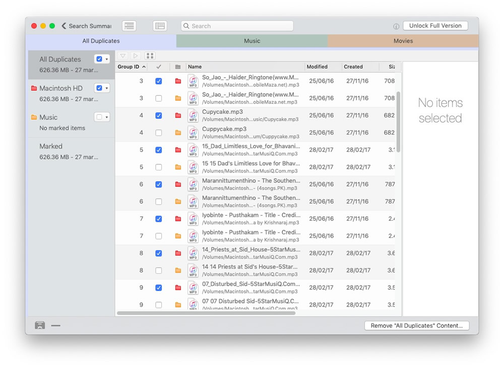Click the info icon beside Unlock Full Version
Viewport: 504px width, 368px height.
tap(396, 26)
